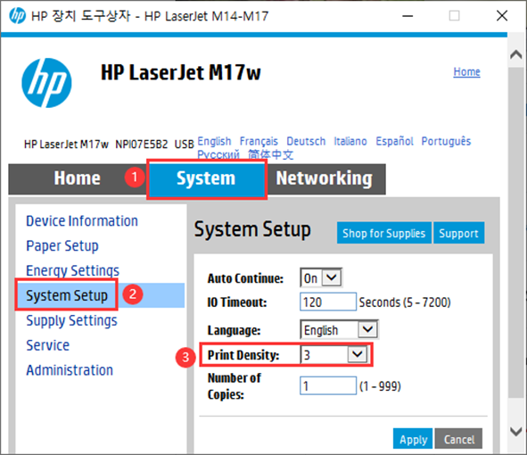Screen dimensions: 527x455
Task: Select the System tab
Action: [206, 178]
